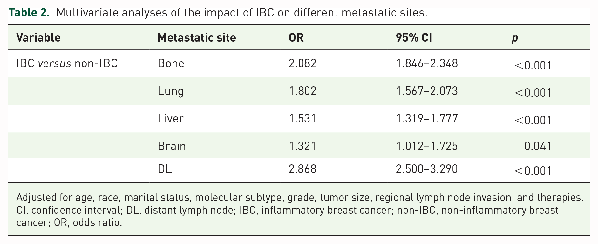Click the Lung metastatic site cell
598x244 pixels.
click(x=171, y=91)
